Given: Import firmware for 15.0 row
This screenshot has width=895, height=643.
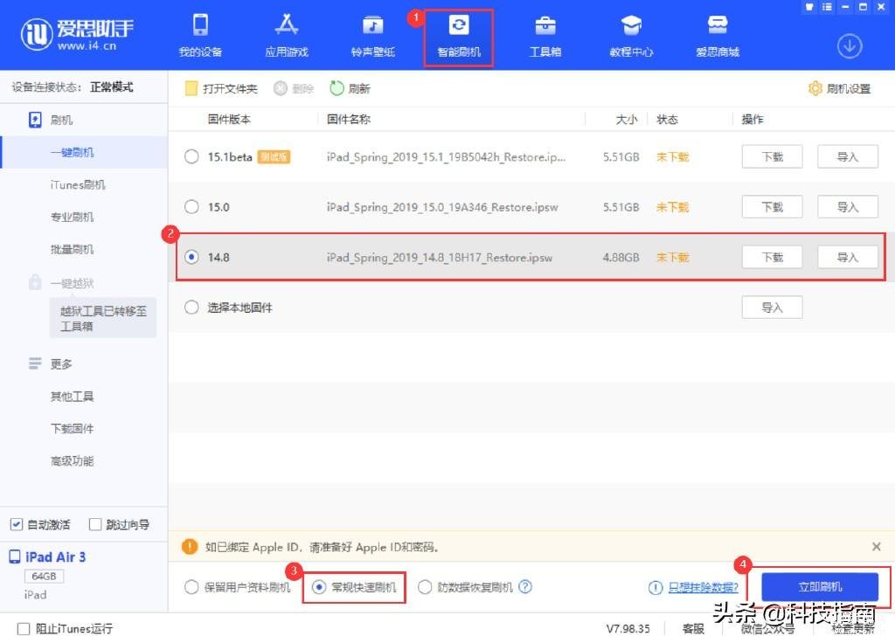Looking at the screenshot, I should click(x=848, y=206).
